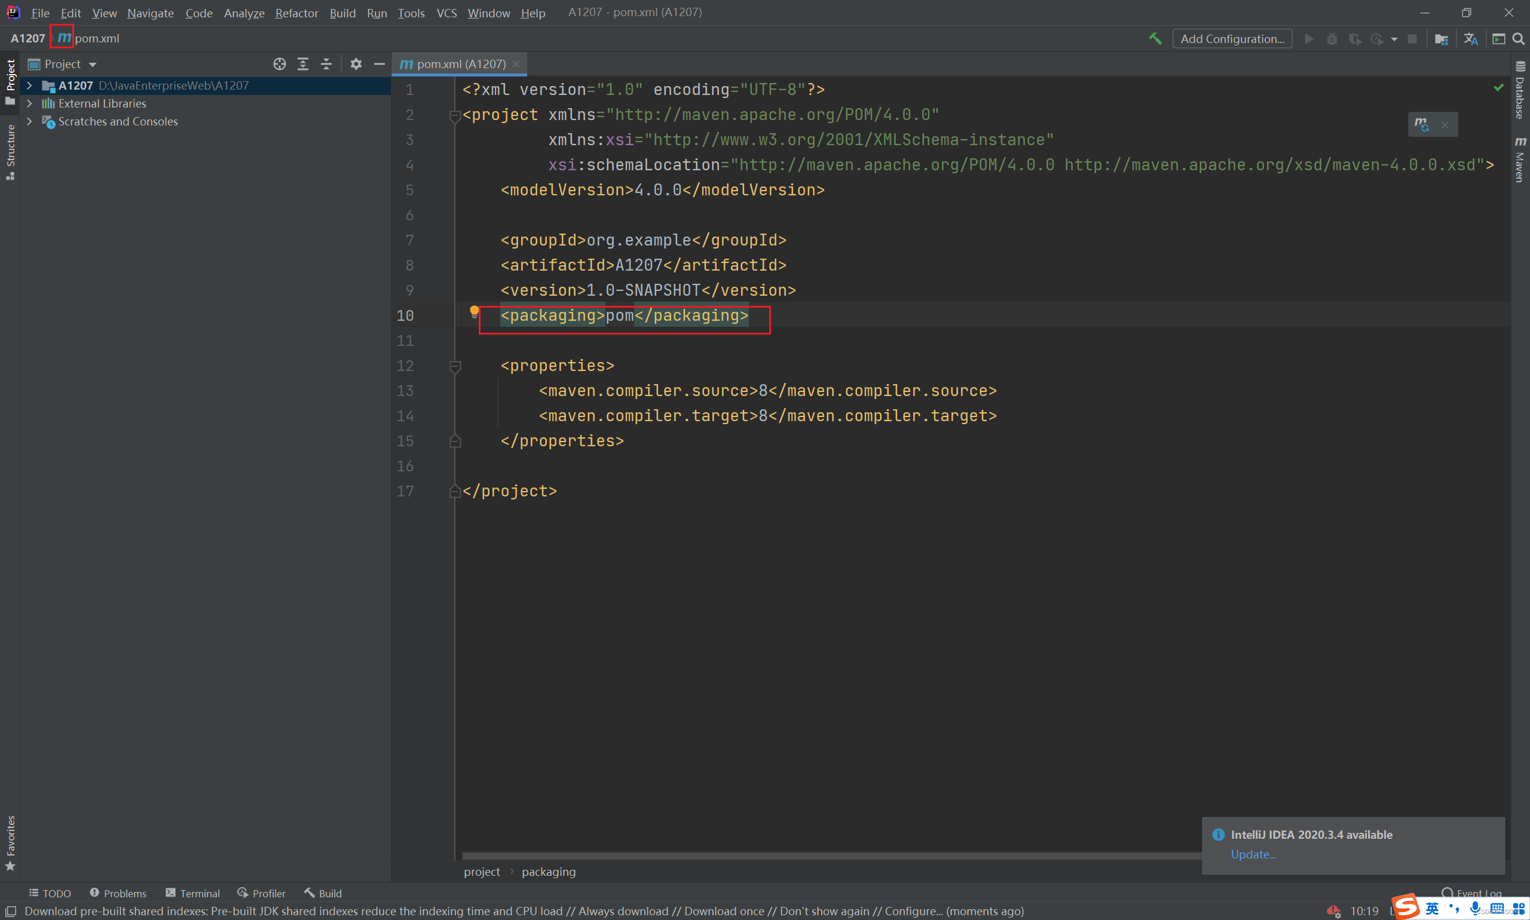Click Collapse All icon in Project panel
This screenshot has width=1530, height=920.
(326, 64)
